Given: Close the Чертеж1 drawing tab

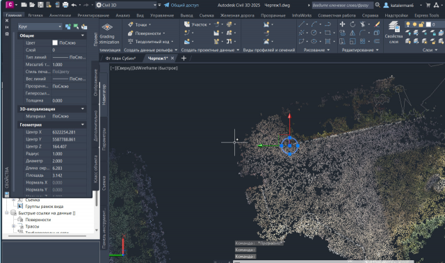Looking at the screenshot, I should click(172, 58).
